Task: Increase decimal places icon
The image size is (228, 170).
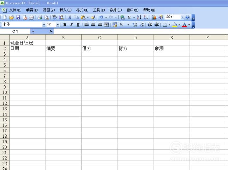Action: click(135, 25)
